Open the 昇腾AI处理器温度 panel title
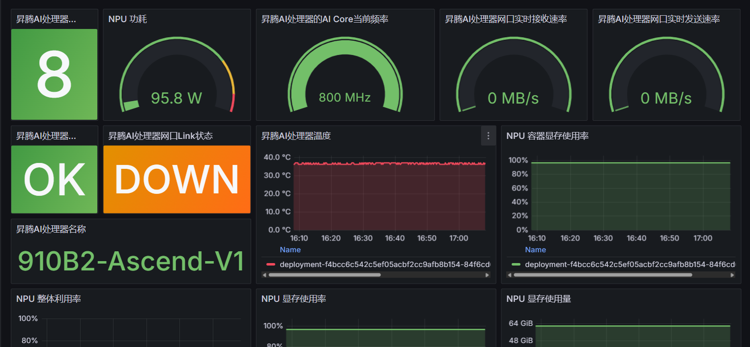The height and width of the screenshot is (347, 750). [296, 136]
